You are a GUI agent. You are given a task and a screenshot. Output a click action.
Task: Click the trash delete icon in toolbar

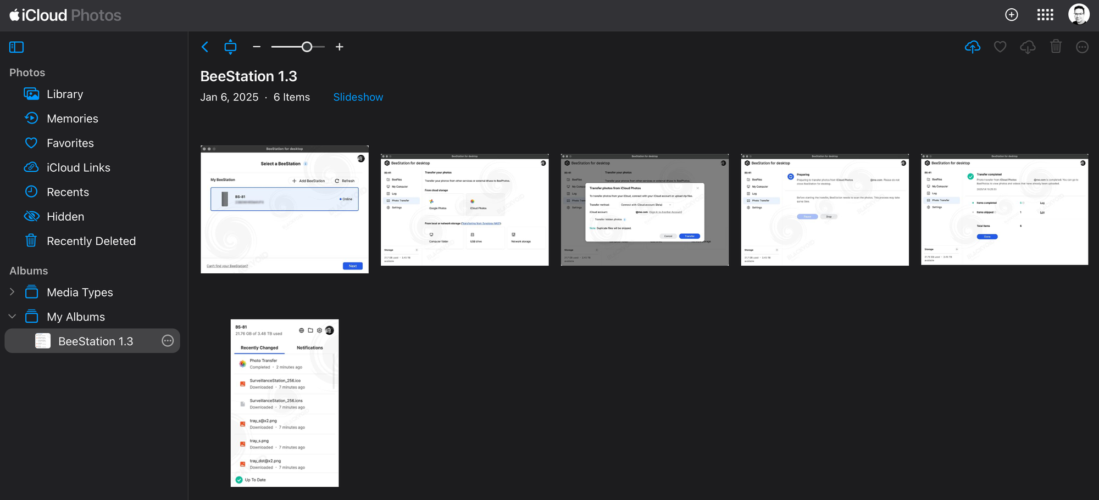[x=1056, y=47]
